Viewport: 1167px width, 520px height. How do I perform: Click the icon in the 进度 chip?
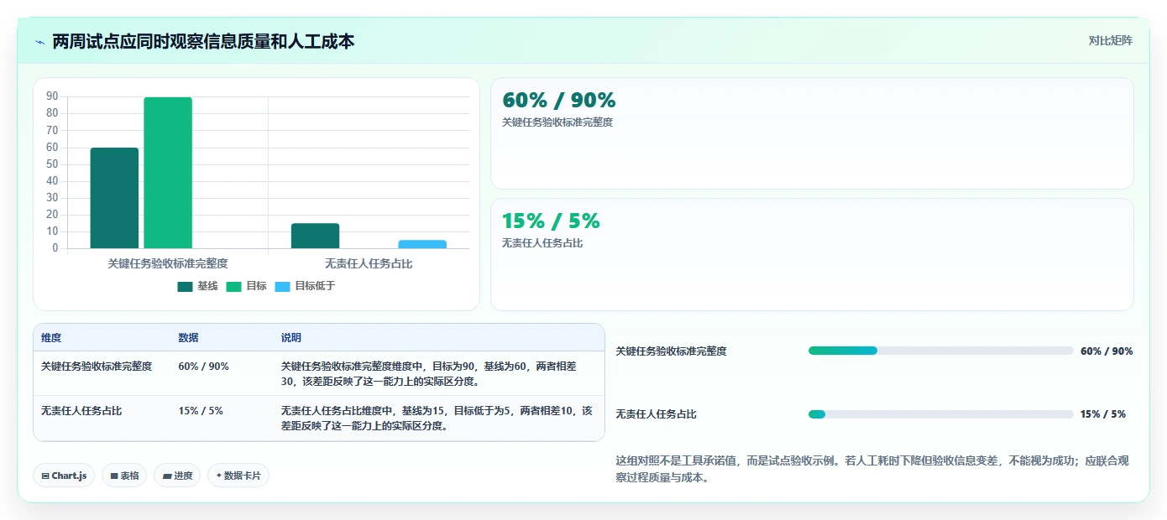[167, 476]
